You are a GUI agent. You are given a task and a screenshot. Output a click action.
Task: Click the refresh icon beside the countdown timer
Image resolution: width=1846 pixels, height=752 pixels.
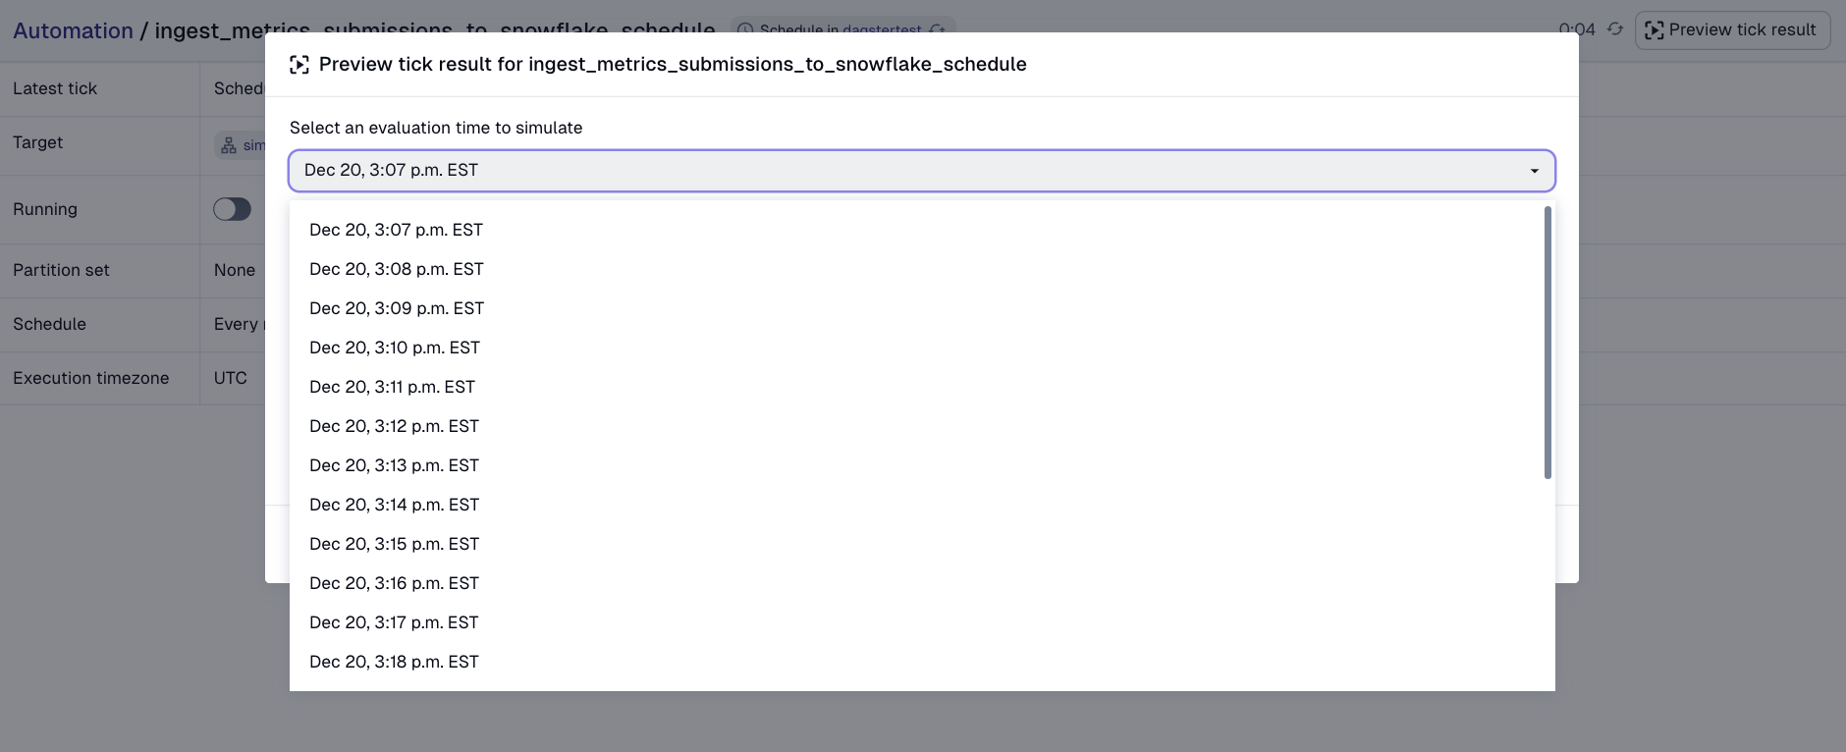(1615, 29)
